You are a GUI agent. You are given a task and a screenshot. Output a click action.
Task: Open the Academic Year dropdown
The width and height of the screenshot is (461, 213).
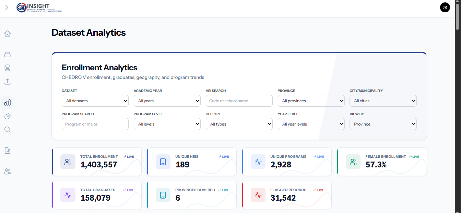tap(167, 101)
